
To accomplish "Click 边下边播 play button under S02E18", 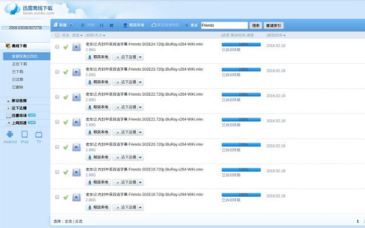I will [125, 207].
